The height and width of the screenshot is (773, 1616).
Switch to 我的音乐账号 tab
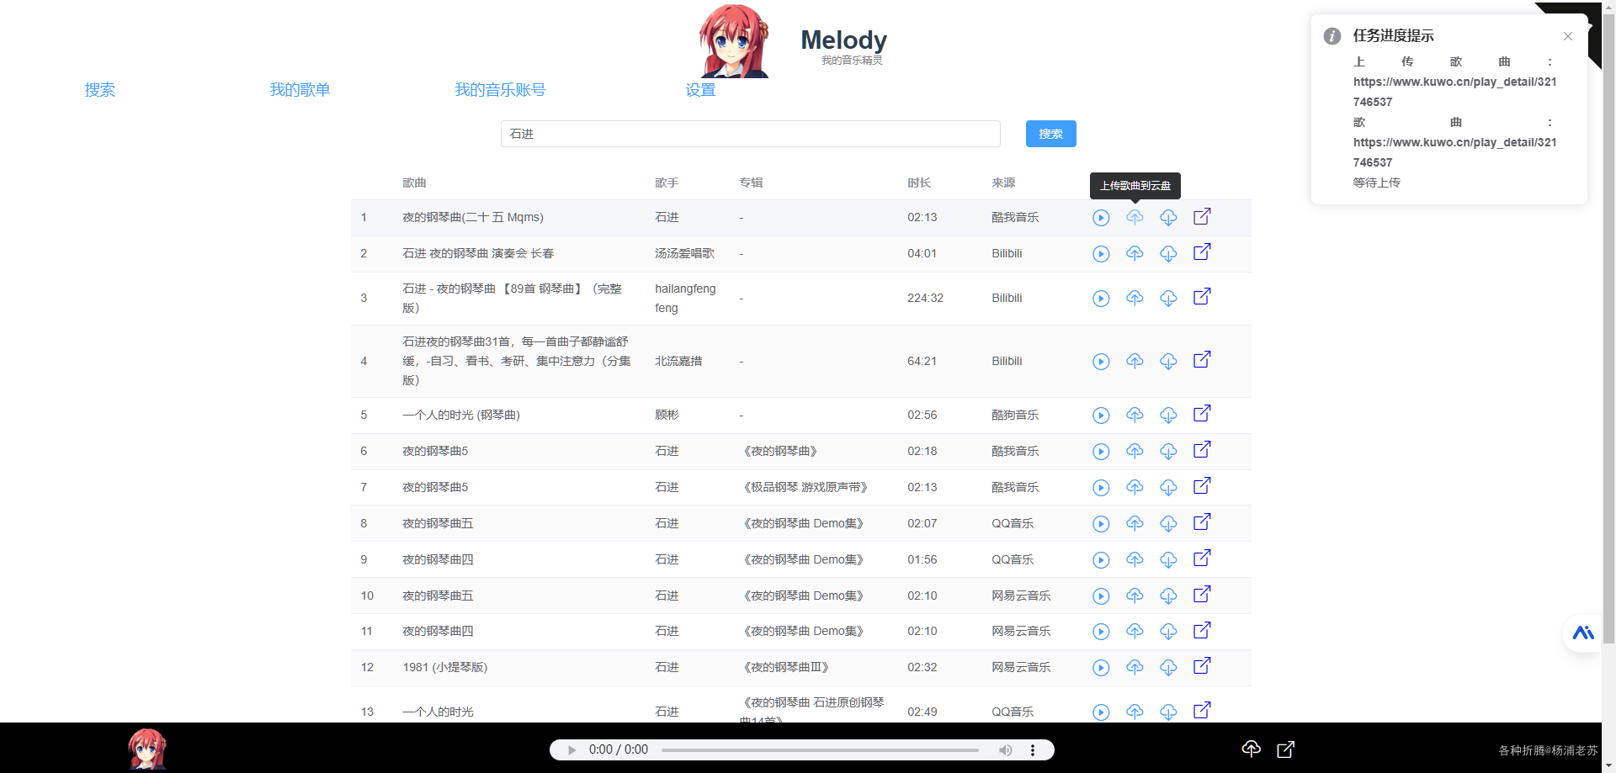(500, 90)
